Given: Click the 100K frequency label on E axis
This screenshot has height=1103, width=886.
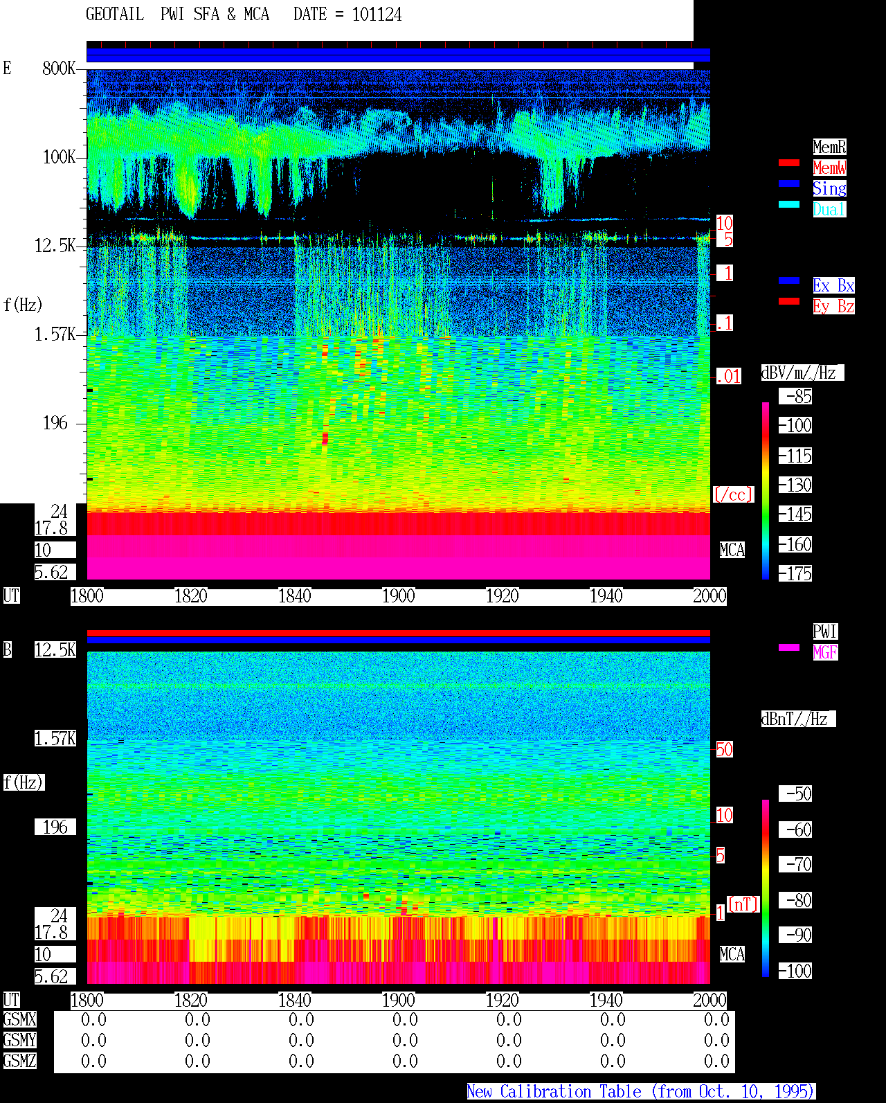Looking at the screenshot, I should (x=59, y=157).
